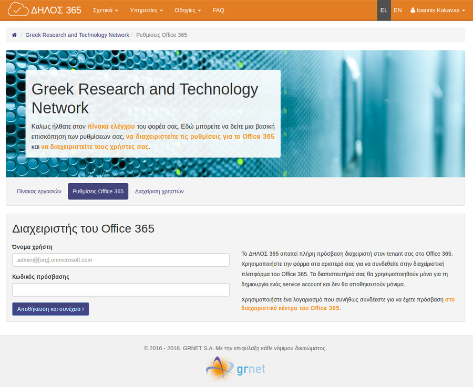Switch to the Διαχείριση χρηστών tab
The image size is (473, 387).
click(159, 192)
